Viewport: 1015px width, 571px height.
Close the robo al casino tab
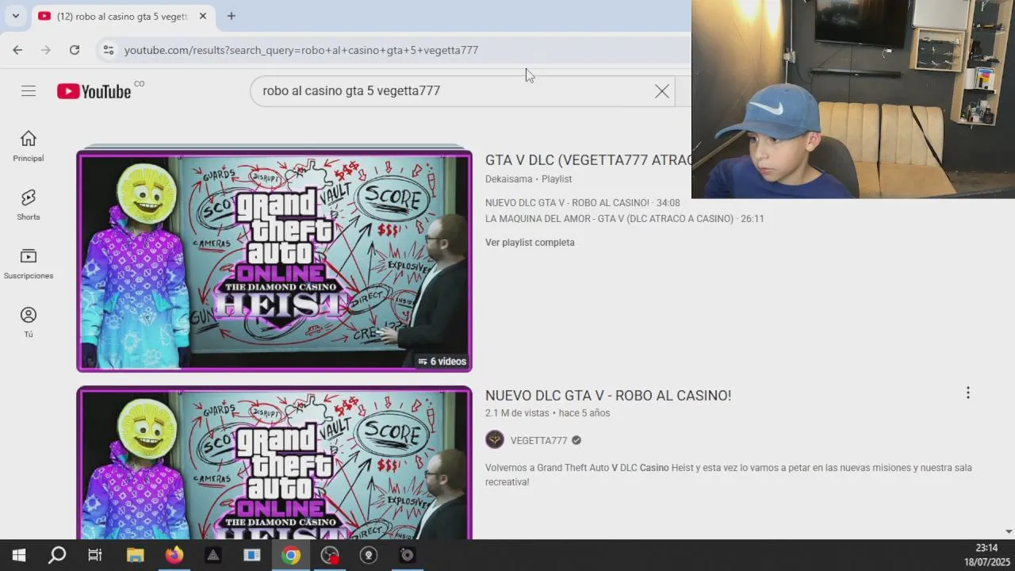pyautogui.click(x=203, y=16)
